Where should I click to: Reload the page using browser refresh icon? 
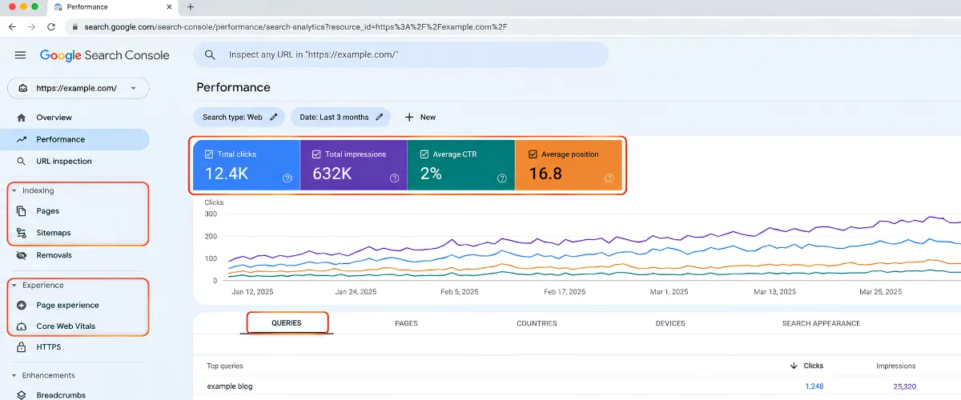click(x=51, y=26)
